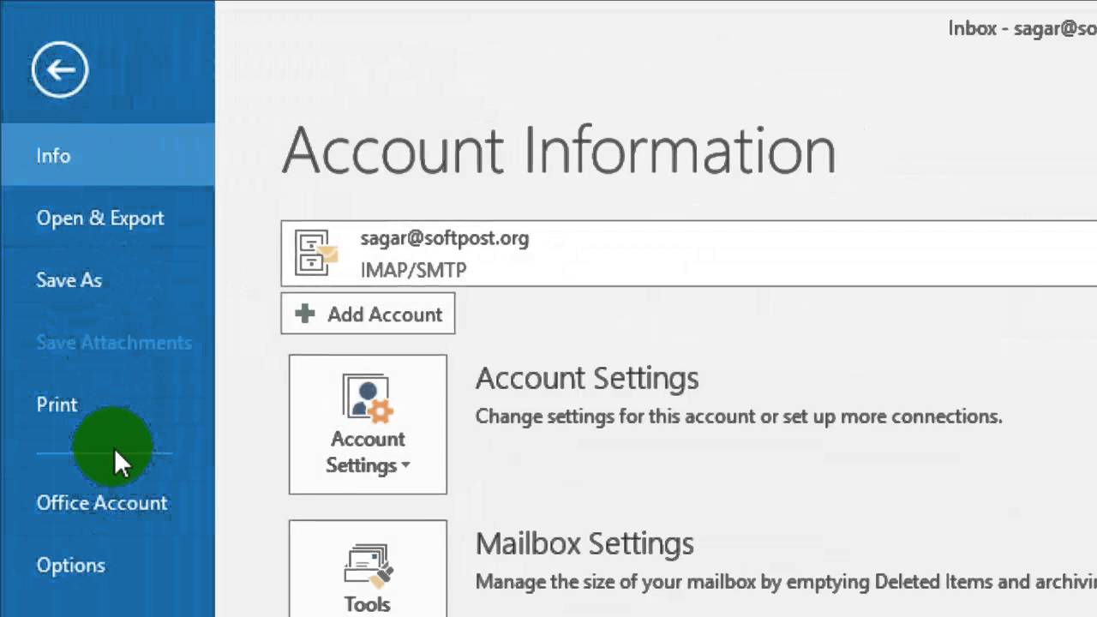The height and width of the screenshot is (617, 1097).
Task: Select the Info tab in sidebar
Action: point(53,155)
